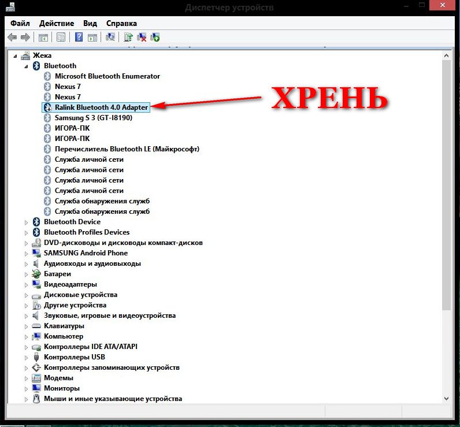
Task: Click the Microsoft Bluetooth Enumerator icon
Action: pos(47,76)
